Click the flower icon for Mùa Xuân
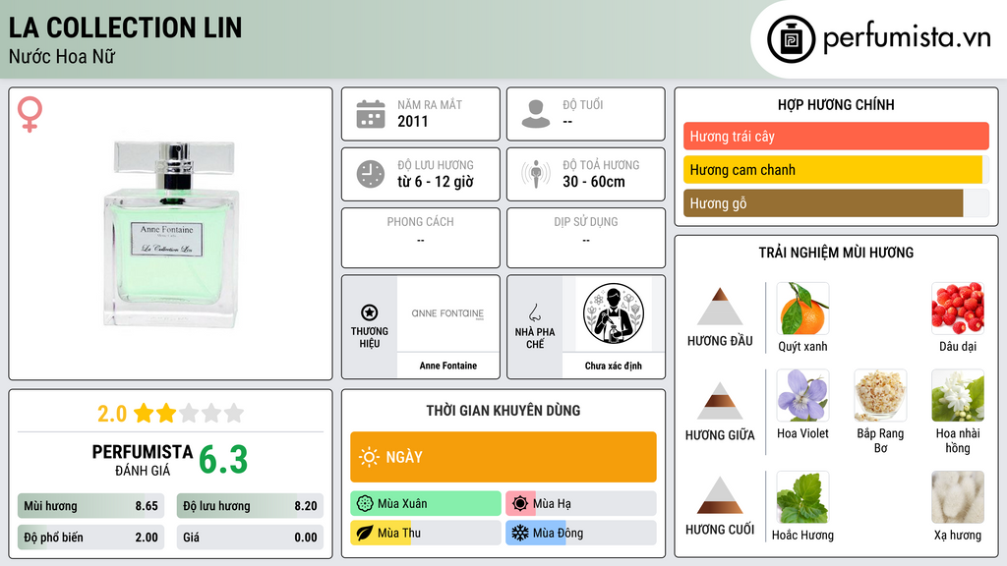This screenshot has width=1007, height=566. tap(365, 504)
